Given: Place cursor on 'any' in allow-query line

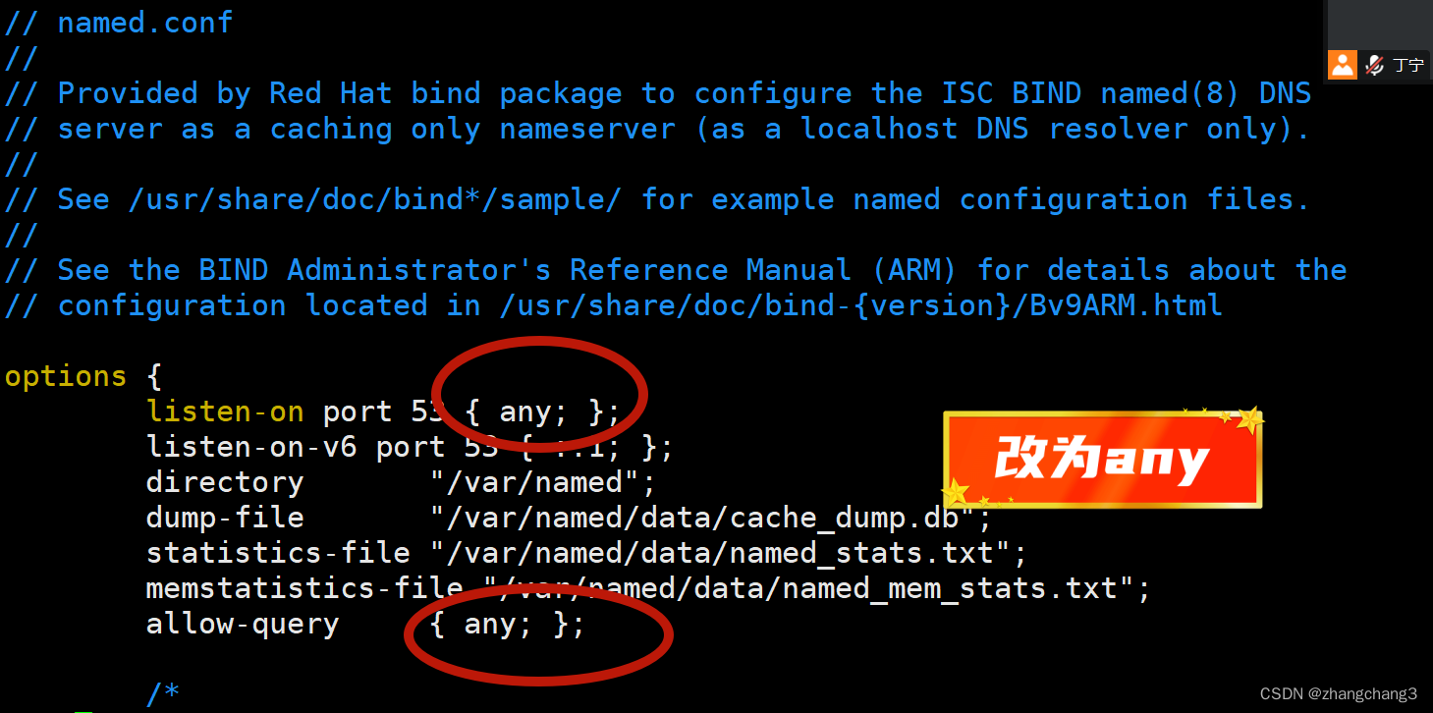Looking at the screenshot, I should [490, 624].
